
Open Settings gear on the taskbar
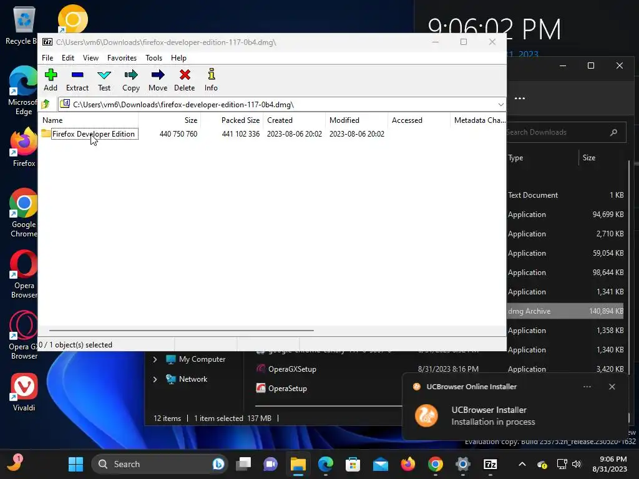[463, 464]
